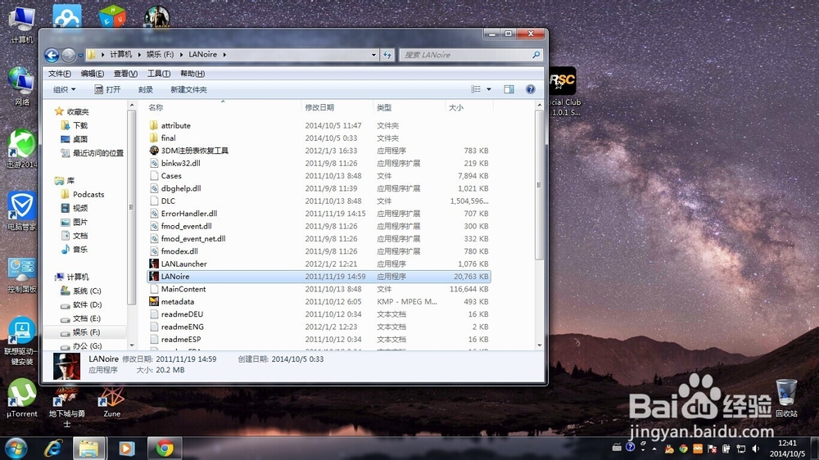Open Explorer help question-mark icon
The width and height of the screenshot is (819, 460).
click(x=530, y=89)
